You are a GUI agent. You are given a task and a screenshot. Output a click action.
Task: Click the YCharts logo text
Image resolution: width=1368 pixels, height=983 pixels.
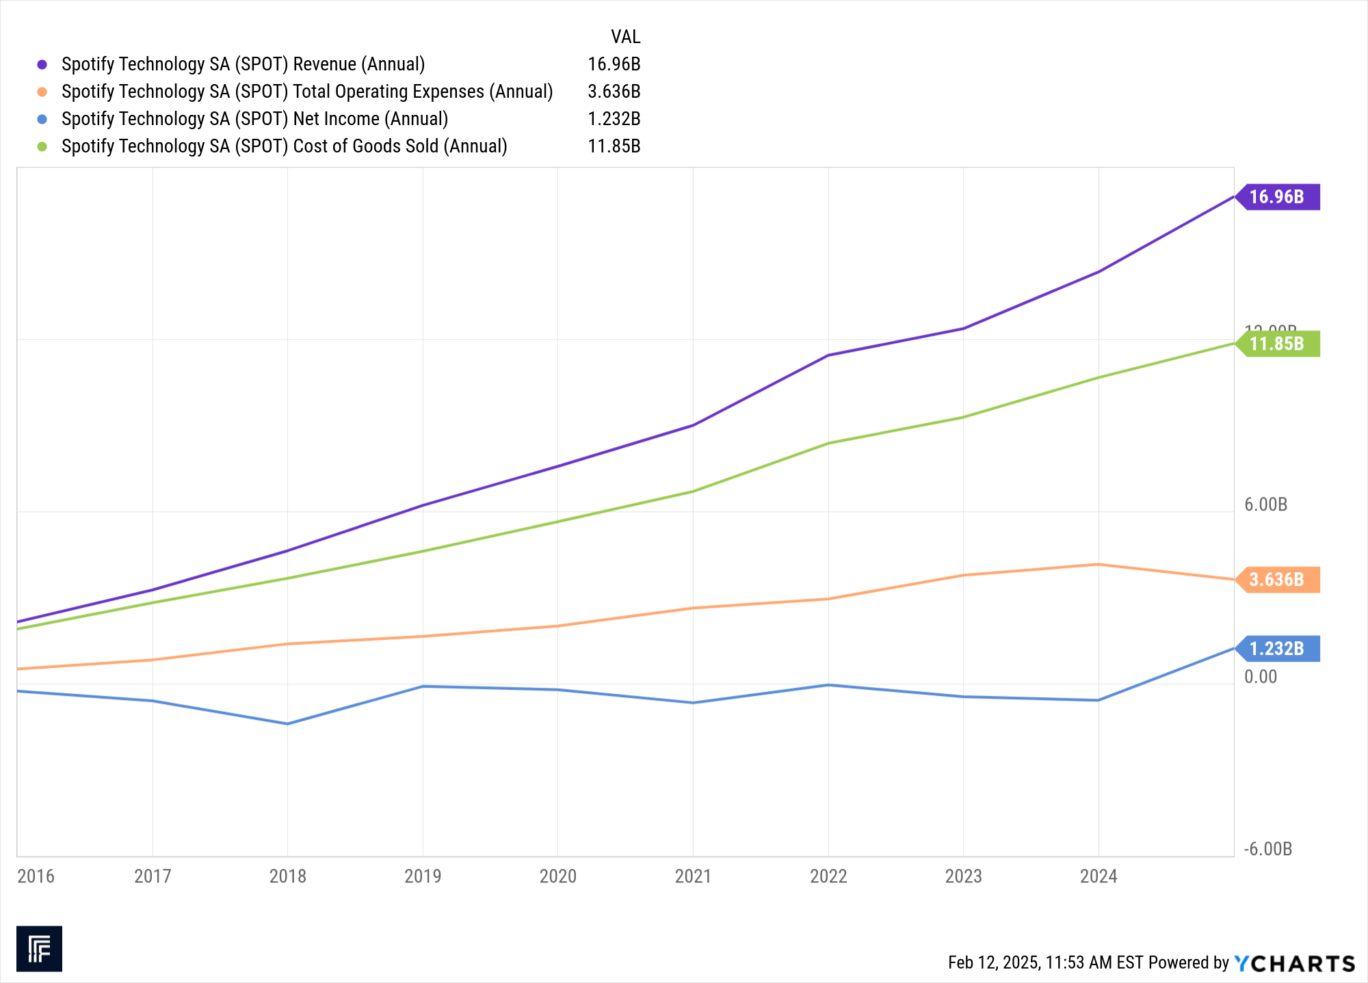point(1295,963)
